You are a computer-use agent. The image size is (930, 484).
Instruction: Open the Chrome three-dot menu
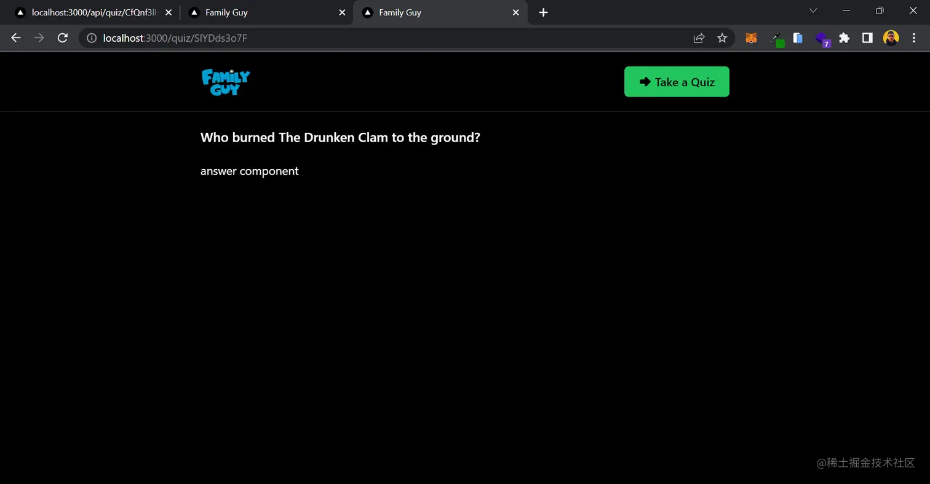pyautogui.click(x=914, y=38)
